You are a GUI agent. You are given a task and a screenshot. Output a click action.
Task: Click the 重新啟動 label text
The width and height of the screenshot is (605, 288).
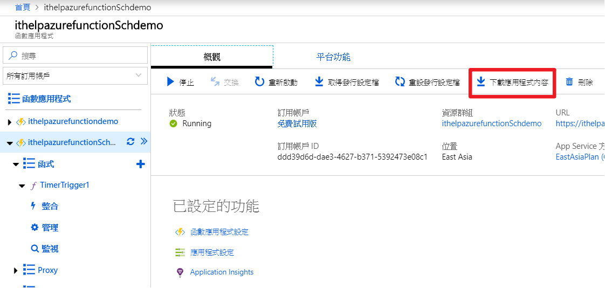283,82
